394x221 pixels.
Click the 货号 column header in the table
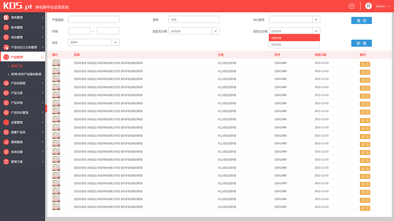[x=277, y=55]
